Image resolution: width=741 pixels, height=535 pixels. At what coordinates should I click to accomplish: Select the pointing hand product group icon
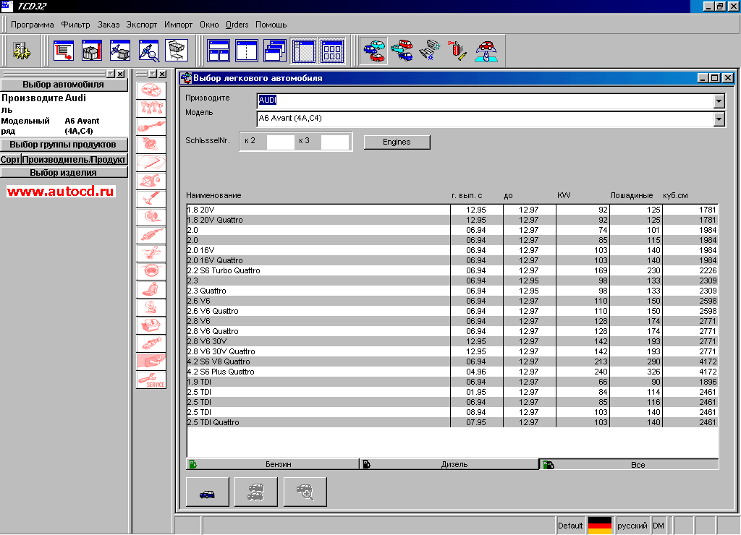[151, 361]
